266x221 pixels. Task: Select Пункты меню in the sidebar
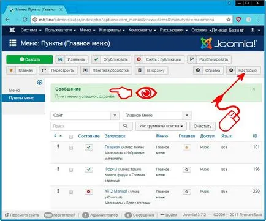pyautogui.click(x=23, y=98)
